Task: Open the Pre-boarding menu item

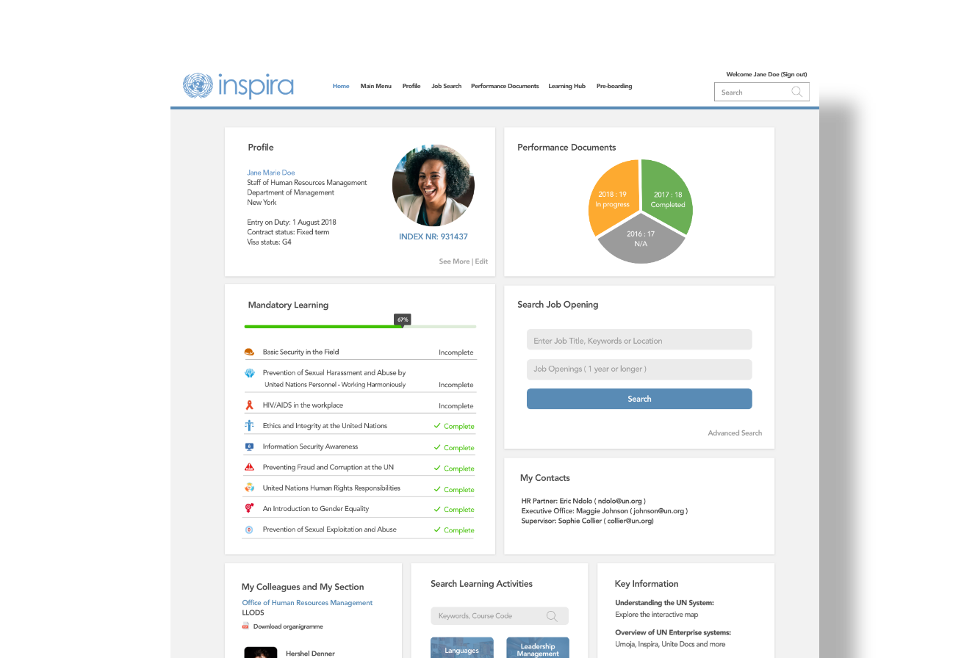Action: pos(614,86)
